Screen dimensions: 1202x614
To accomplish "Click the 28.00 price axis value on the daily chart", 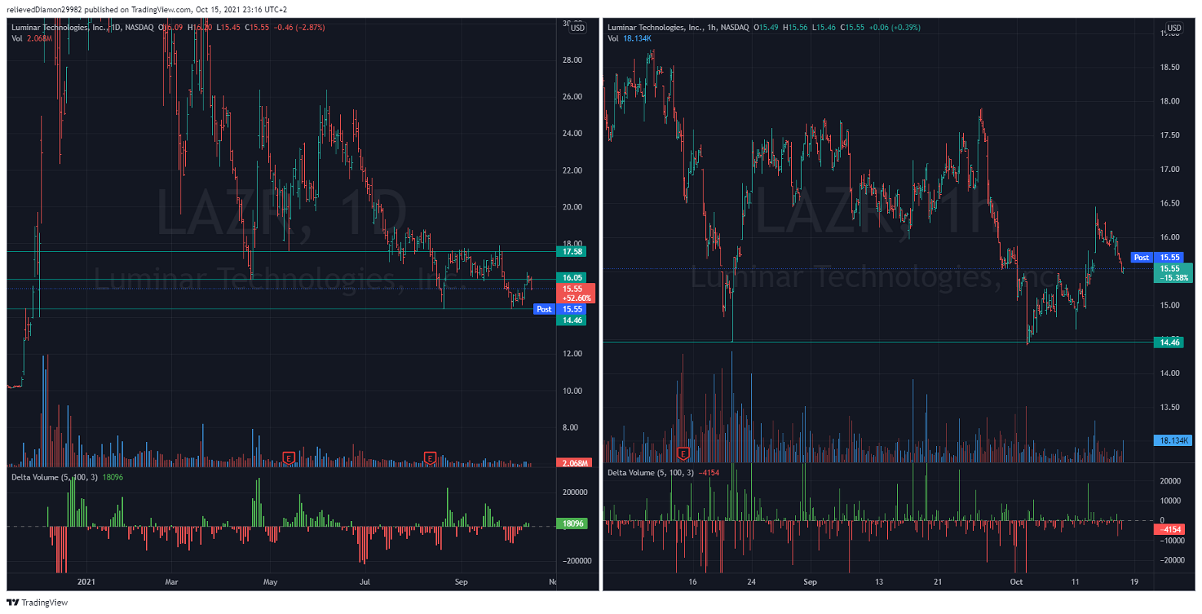I will (572, 60).
